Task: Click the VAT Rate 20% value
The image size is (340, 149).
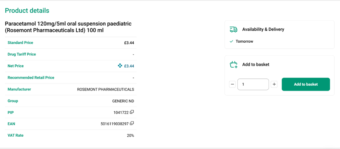Action: [x=130, y=136]
